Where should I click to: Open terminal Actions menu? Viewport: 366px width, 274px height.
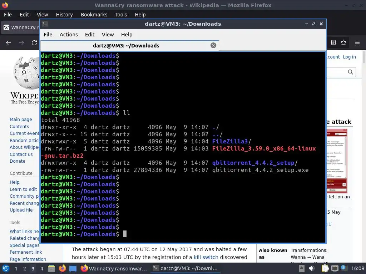[69, 35]
